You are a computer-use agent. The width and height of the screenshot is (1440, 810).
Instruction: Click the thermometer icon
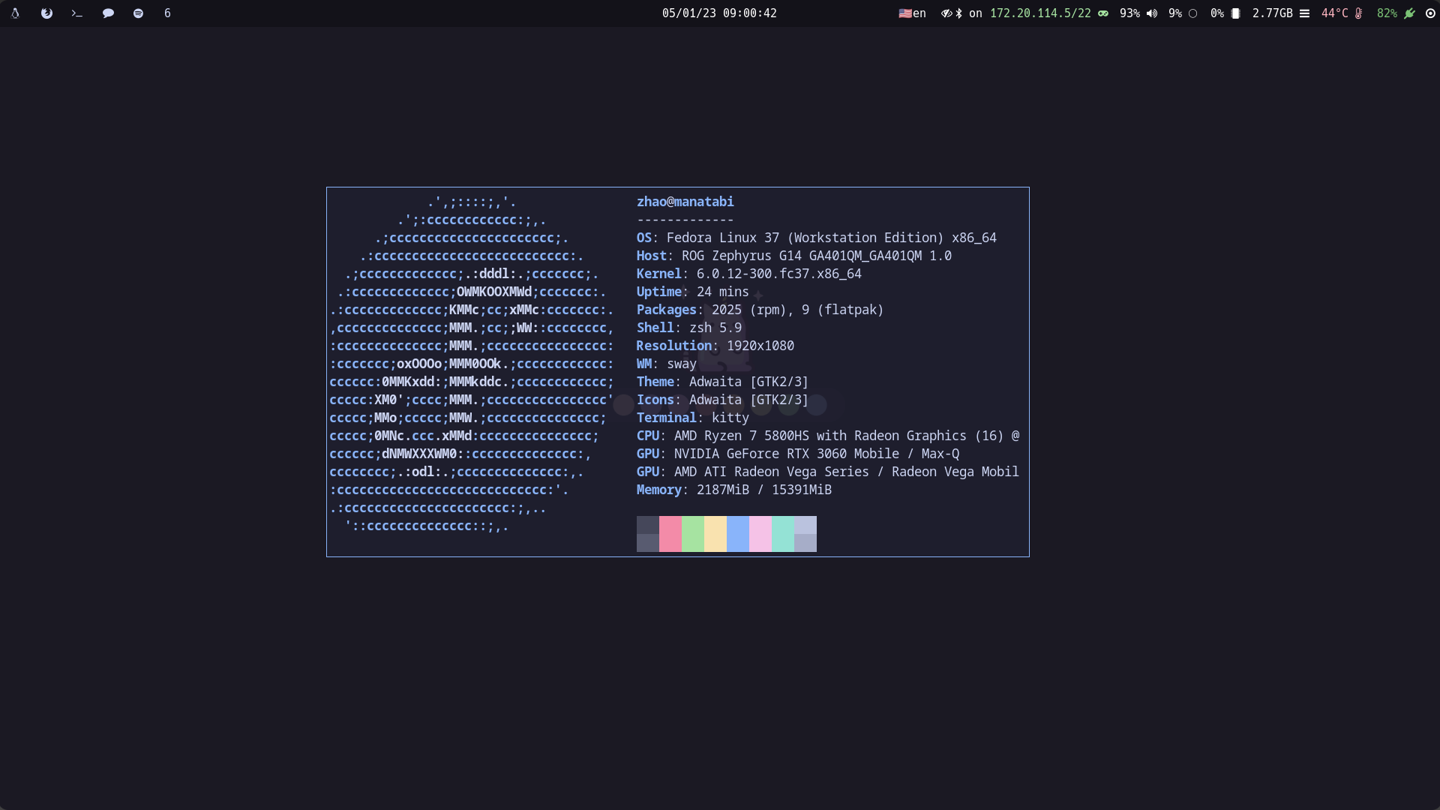(x=1358, y=13)
